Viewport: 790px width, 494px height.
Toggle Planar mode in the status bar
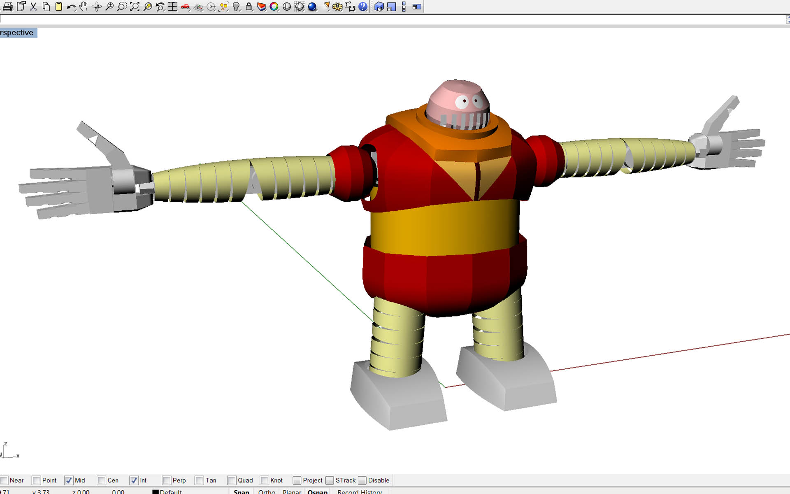292,492
